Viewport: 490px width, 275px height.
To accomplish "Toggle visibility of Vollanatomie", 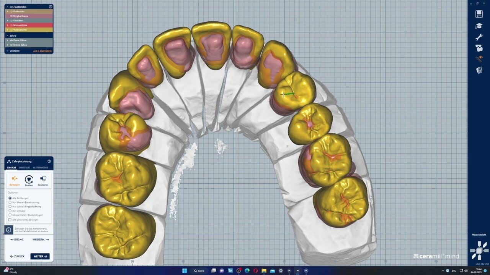I will (11, 30).
